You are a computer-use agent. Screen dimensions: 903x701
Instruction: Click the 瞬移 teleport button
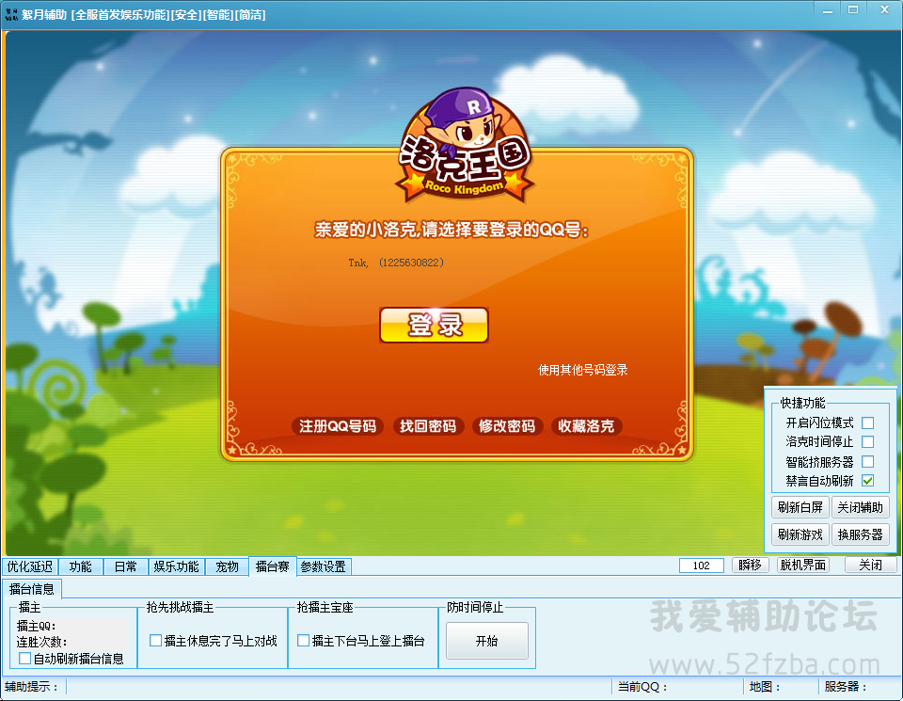pyautogui.click(x=750, y=566)
